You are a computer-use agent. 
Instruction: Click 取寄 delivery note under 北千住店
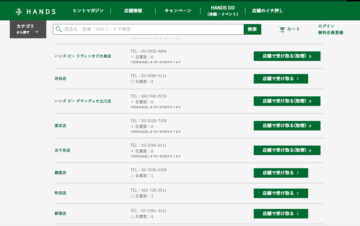pyautogui.click(x=156, y=156)
